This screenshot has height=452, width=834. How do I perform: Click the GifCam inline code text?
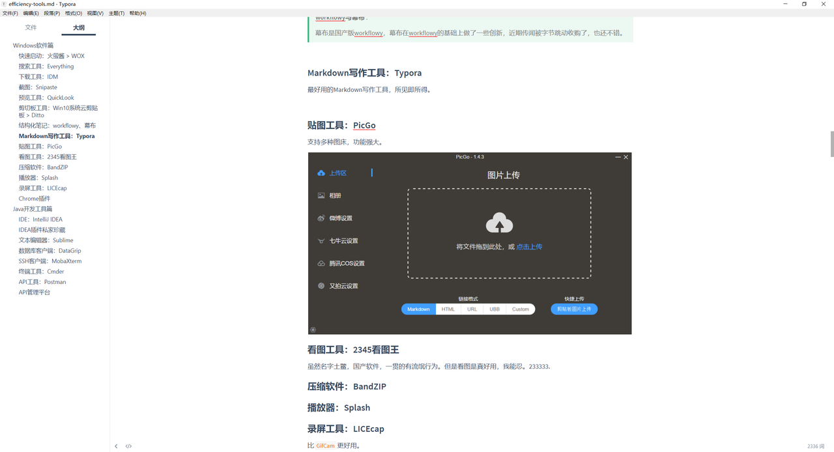(x=326, y=446)
